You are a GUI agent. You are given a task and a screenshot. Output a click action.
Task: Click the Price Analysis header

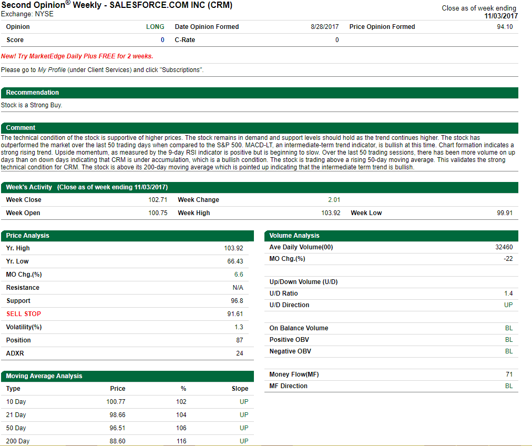pyautogui.click(x=127, y=236)
